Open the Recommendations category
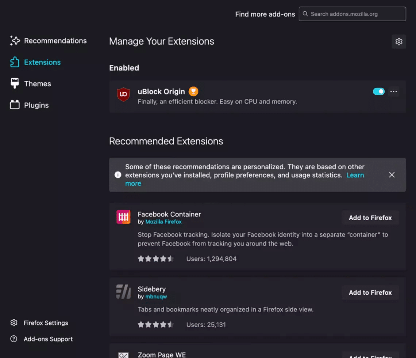The height and width of the screenshot is (358, 416). [48, 41]
